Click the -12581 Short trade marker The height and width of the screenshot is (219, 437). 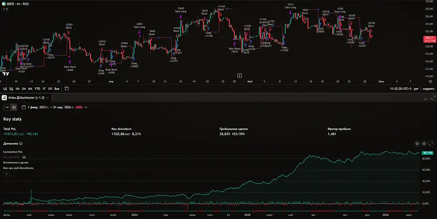pyautogui.click(x=69, y=26)
